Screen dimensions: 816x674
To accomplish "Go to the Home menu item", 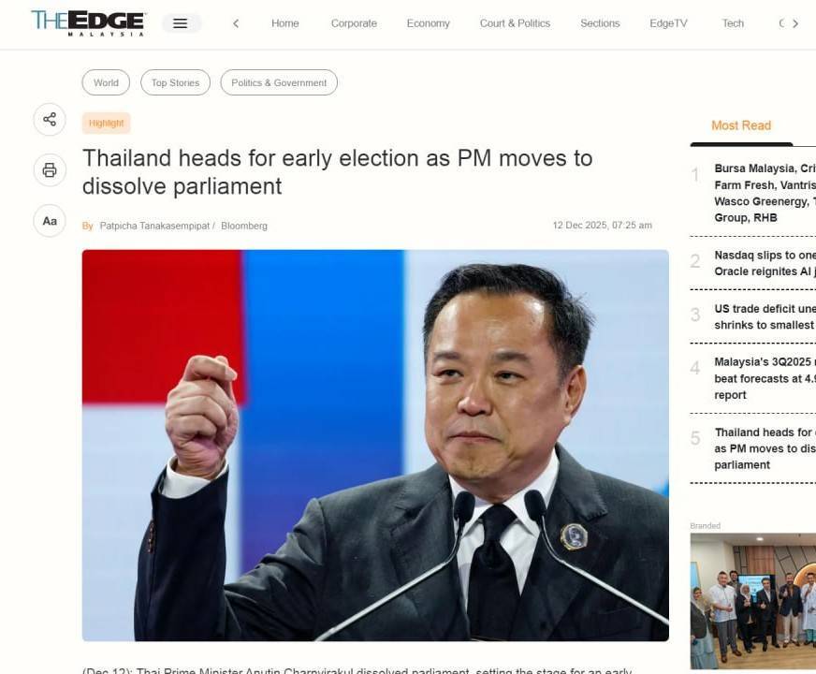I will (x=285, y=23).
